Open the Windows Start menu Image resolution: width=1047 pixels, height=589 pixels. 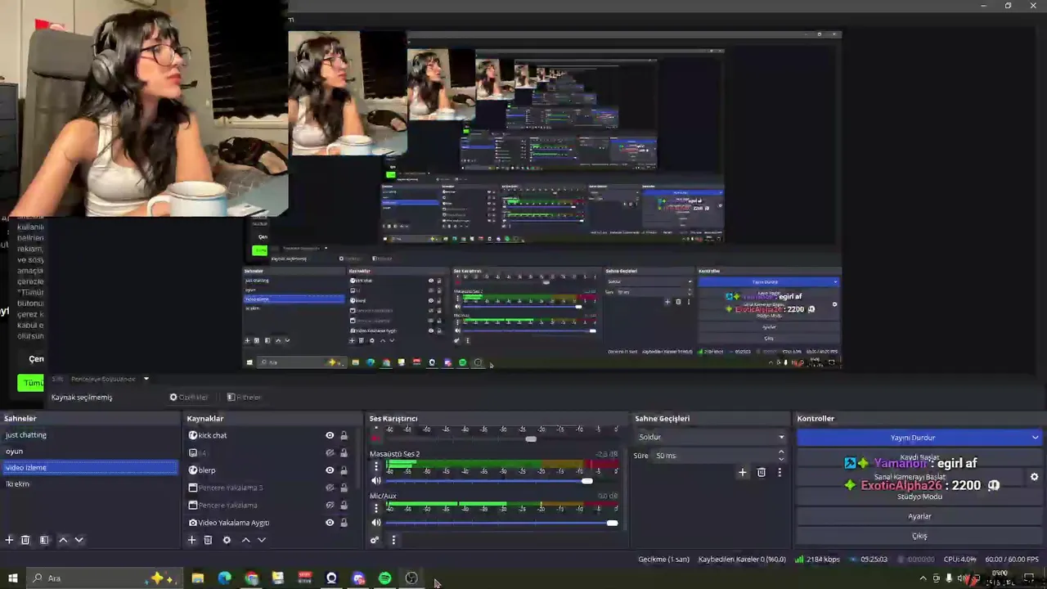click(x=12, y=578)
